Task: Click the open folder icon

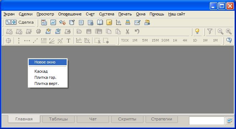Action: point(79,32)
